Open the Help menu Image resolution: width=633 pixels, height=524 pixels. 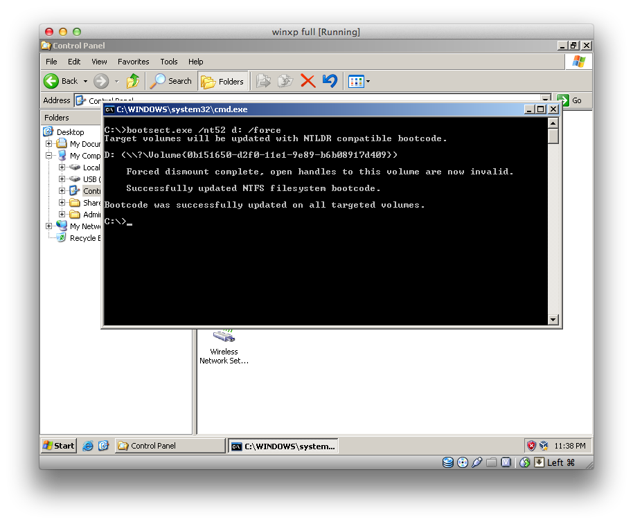pos(196,62)
